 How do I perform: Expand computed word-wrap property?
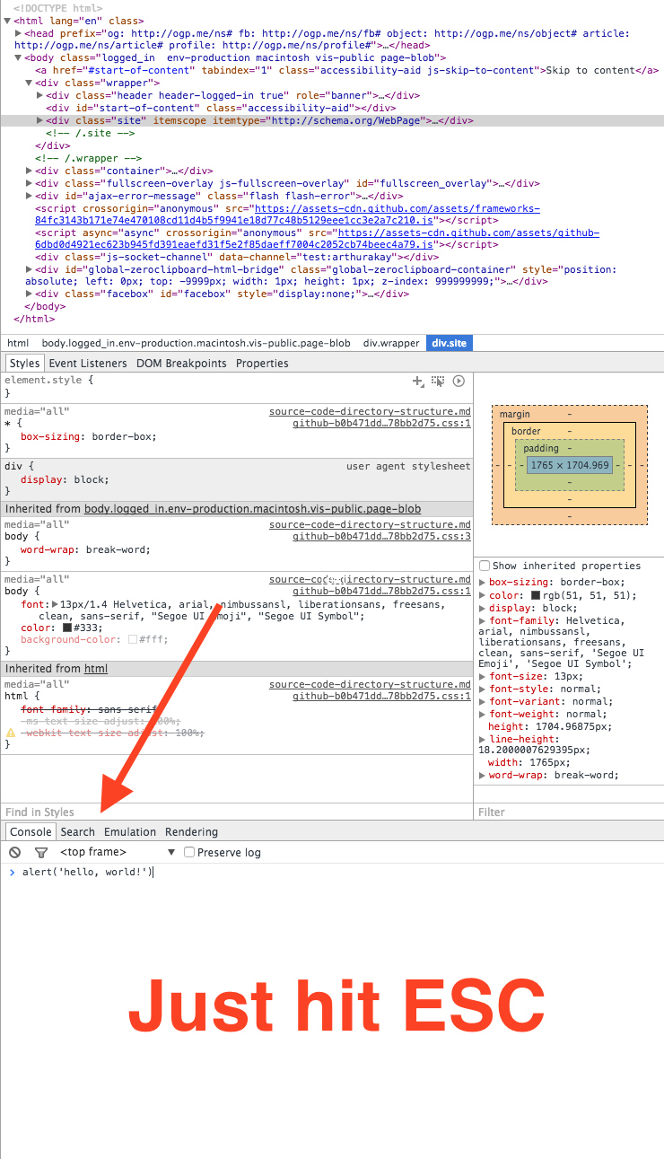(483, 776)
